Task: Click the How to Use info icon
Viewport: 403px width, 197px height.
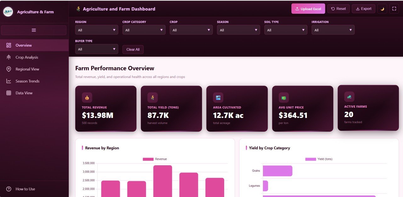Action: [9, 189]
